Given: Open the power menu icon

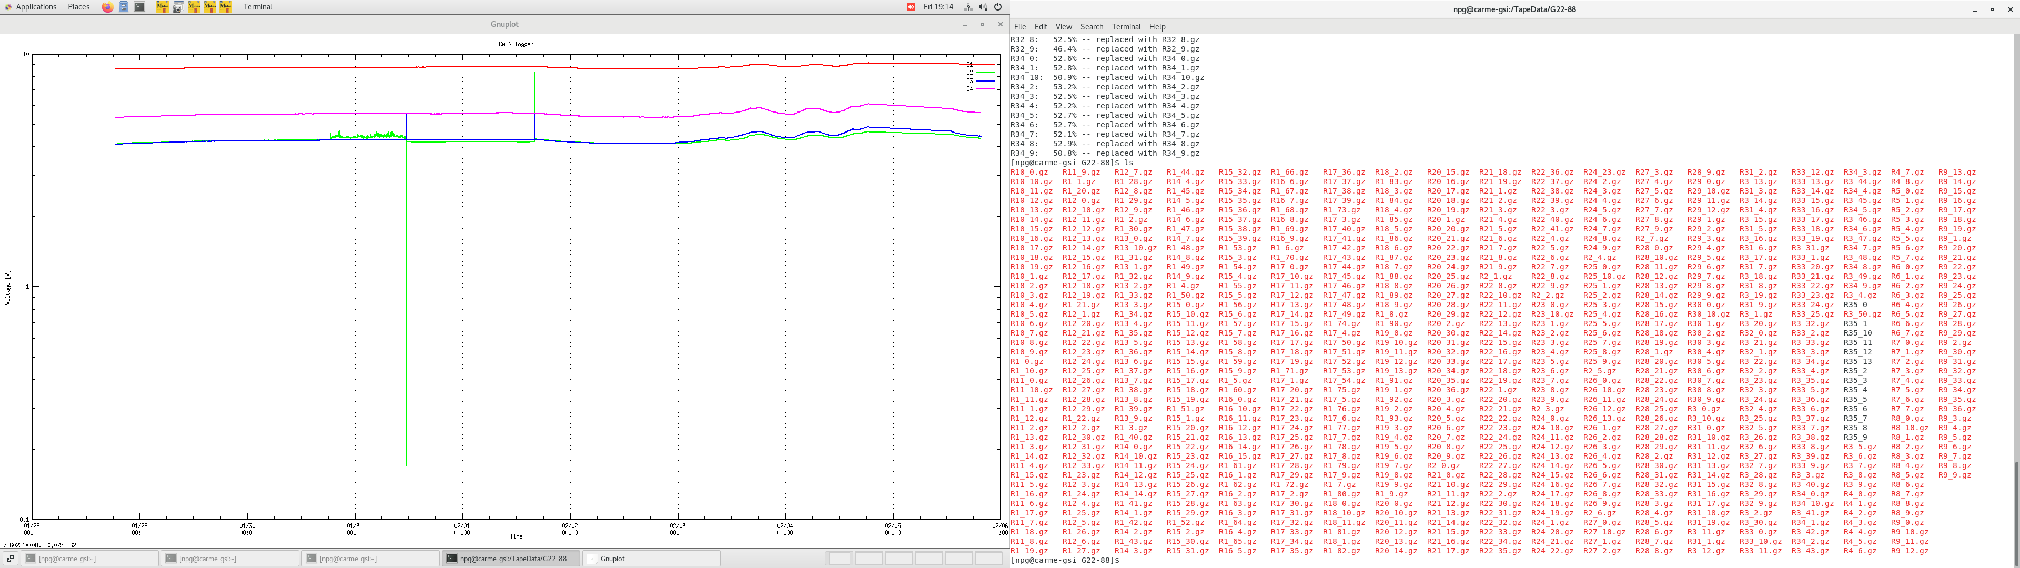Looking at the screenshot, I should [x=998, y=7].
